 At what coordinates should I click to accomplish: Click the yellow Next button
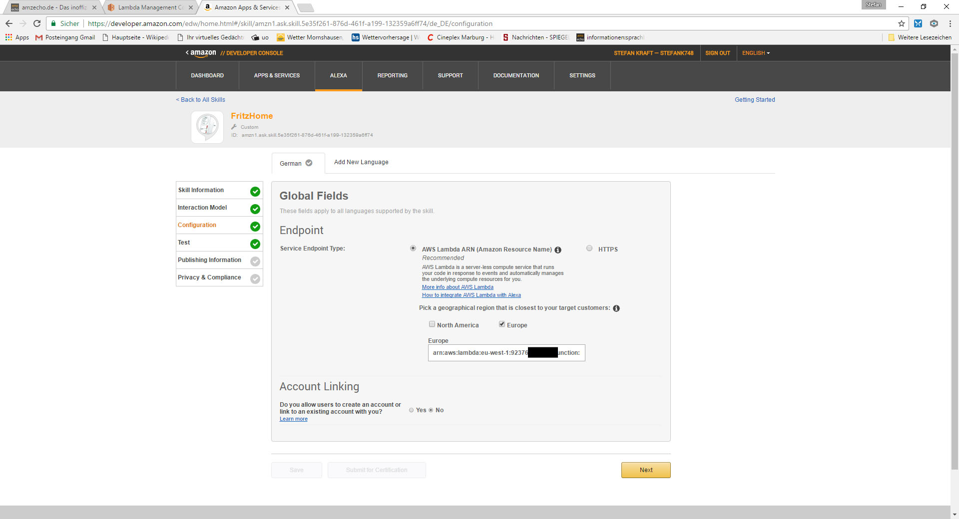tap(646, 470)
